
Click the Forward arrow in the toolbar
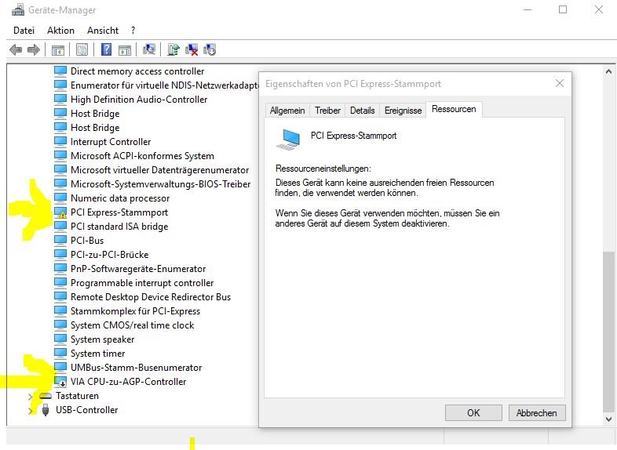pos(33,49)
